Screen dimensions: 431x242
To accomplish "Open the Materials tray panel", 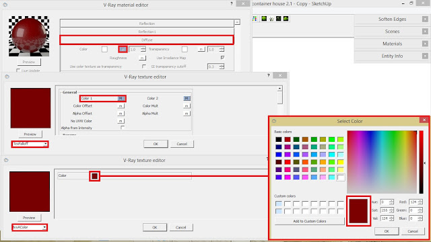I will tap(392, 44).
